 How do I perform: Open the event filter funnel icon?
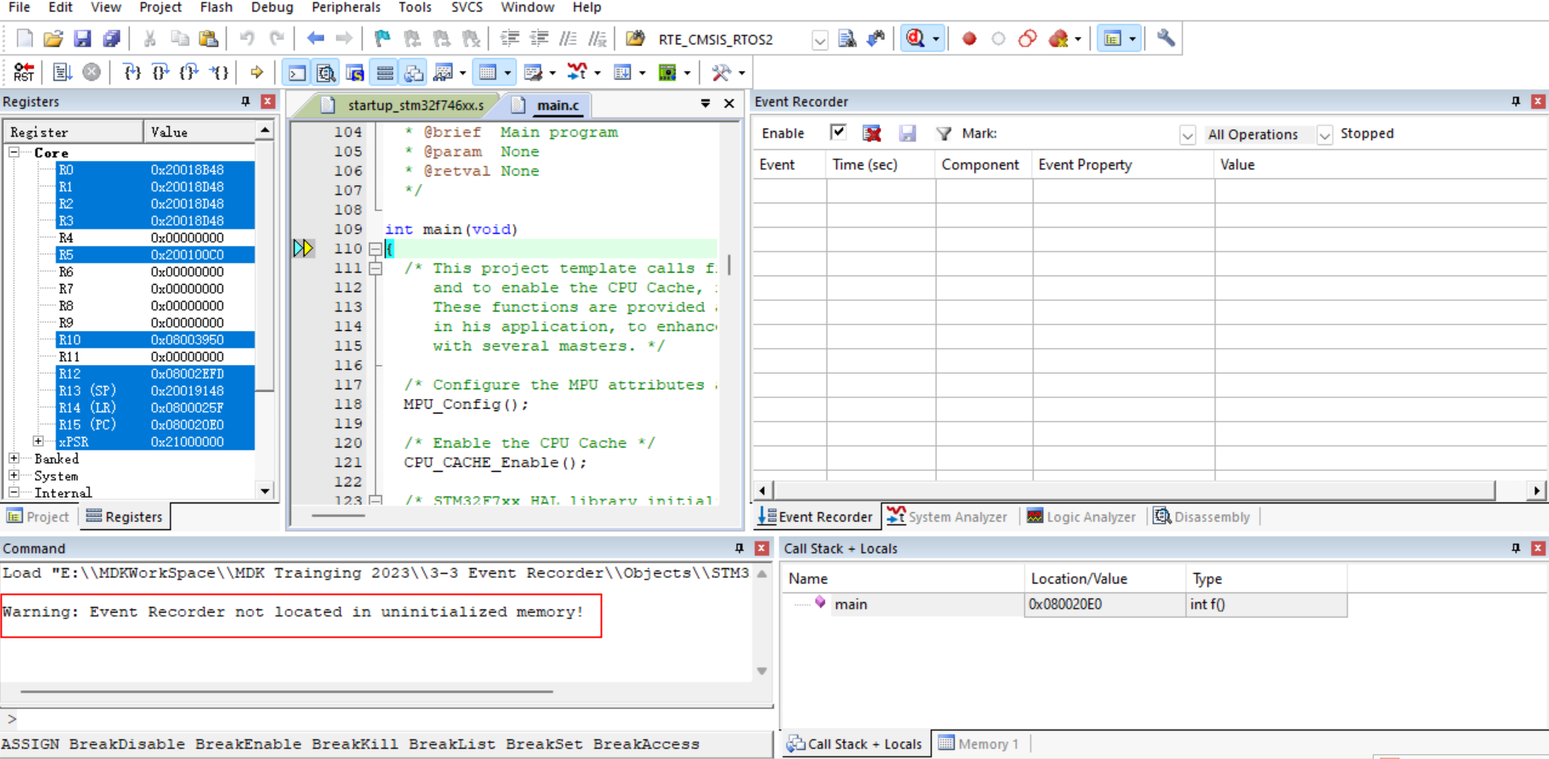[943, 134]
